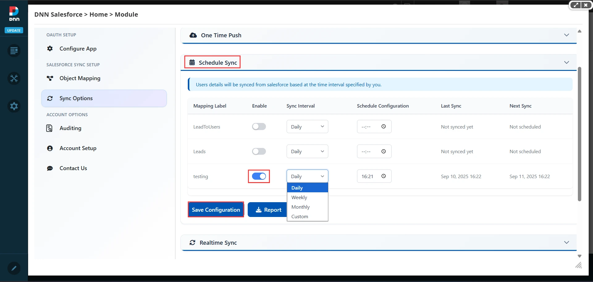Select Monthly from the interval list

(307, 207)
